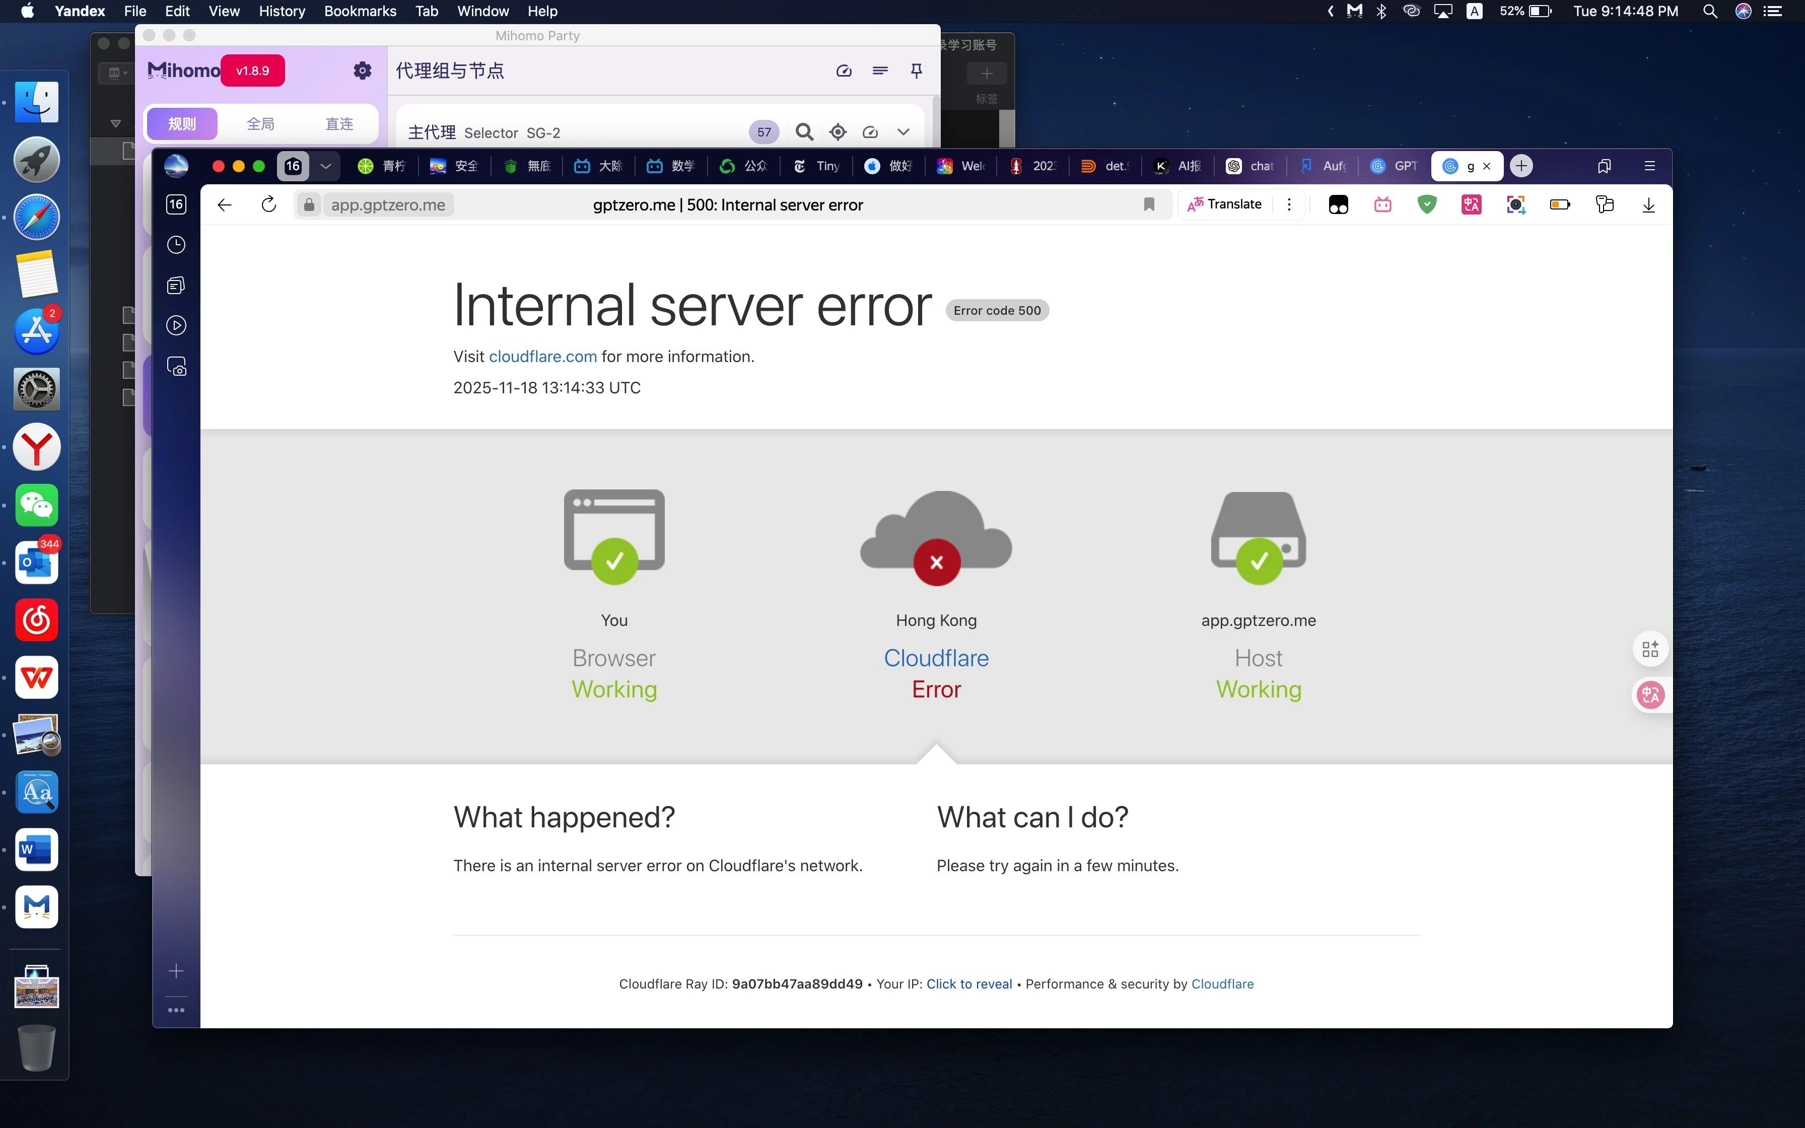1805x1128 pixels.
Task: Click the app.gptzero.me address field
Action: 388,205
